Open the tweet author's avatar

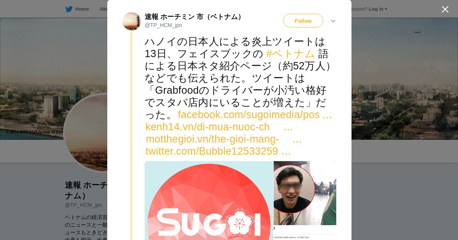coord(132,21)
